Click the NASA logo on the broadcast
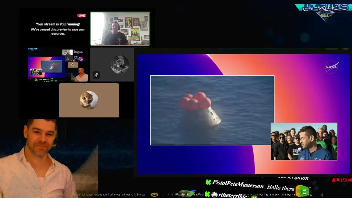 [331, 67]
